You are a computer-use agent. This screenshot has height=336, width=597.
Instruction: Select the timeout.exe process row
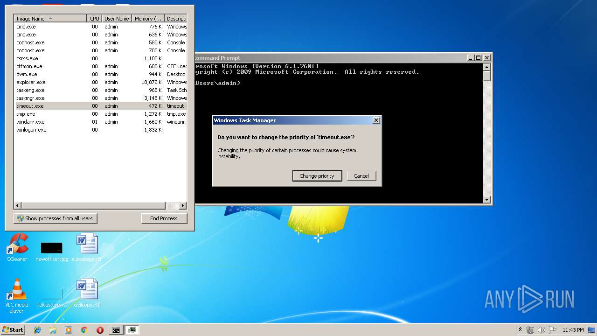coord(100,106)
